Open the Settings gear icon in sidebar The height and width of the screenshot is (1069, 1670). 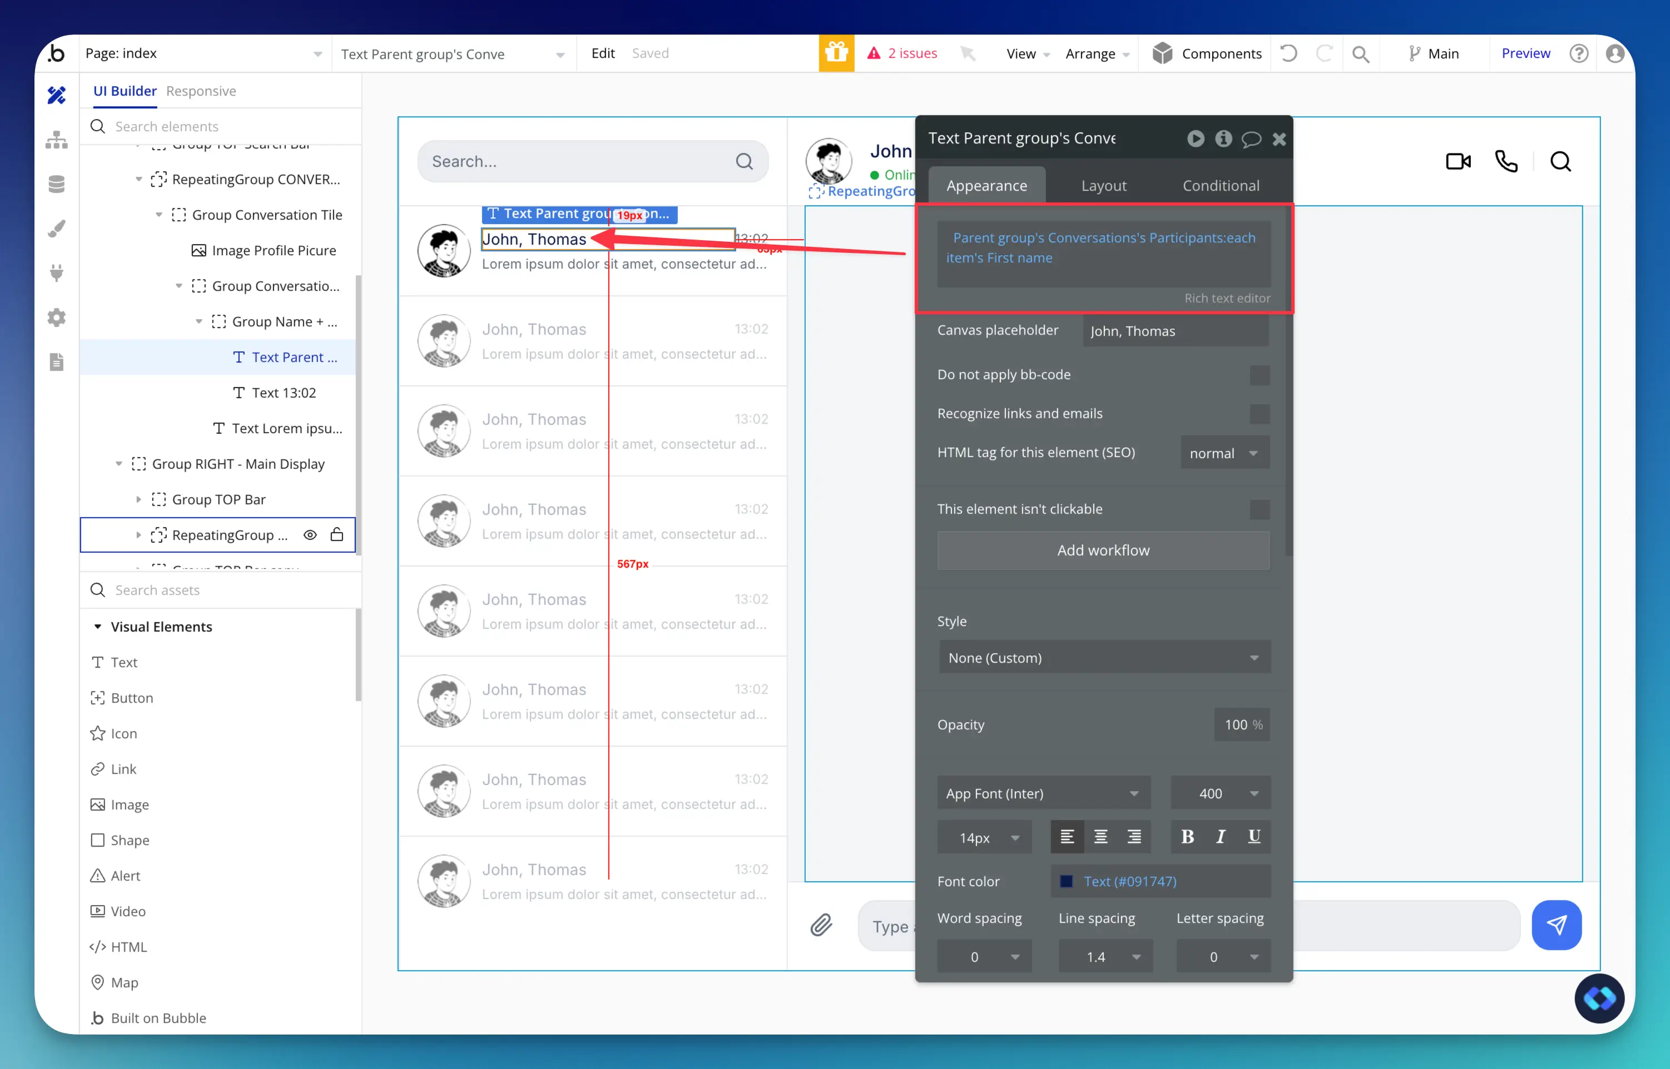coord(56,317)
